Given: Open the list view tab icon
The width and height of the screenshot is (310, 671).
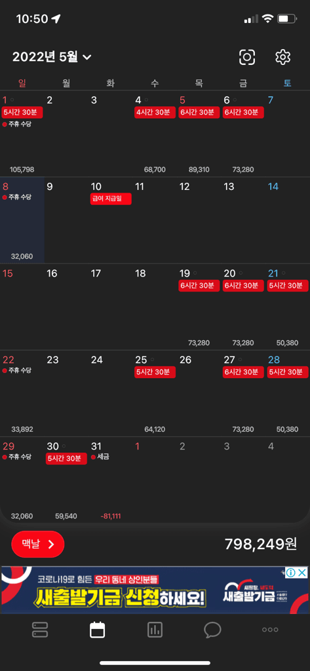Looking at the screenshot, I should pyautogui.click(x=40, y=630).
